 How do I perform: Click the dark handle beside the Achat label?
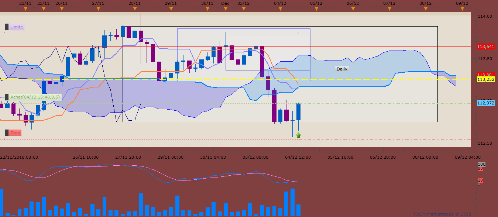click(7, 97)
